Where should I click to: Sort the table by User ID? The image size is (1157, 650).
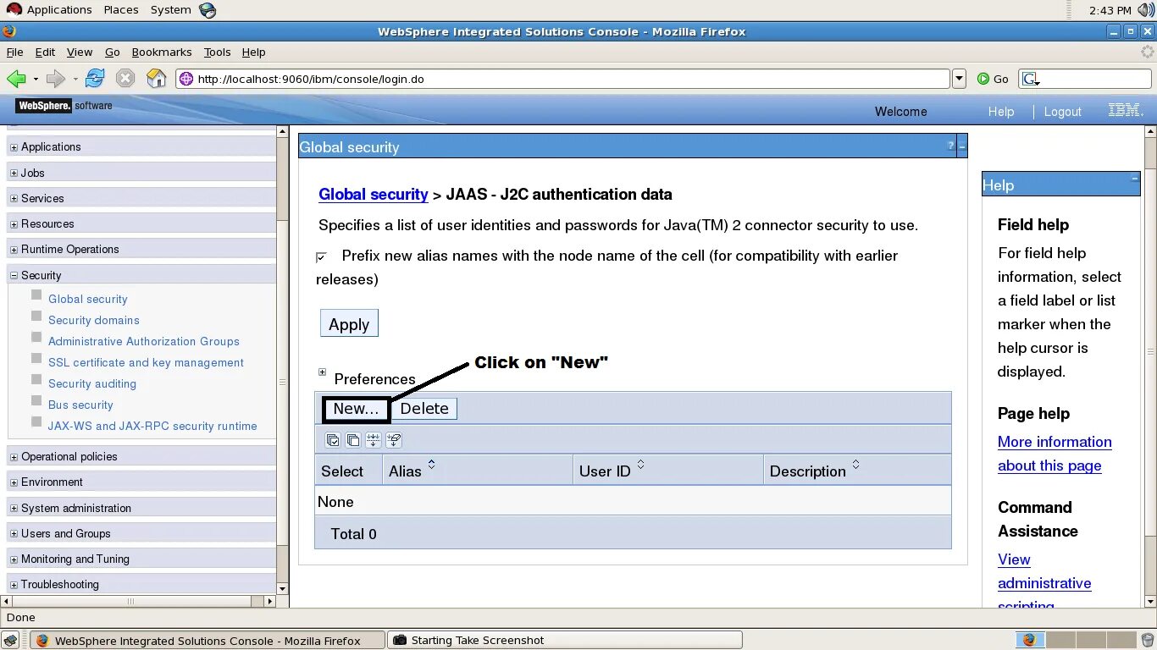[640, 465]
